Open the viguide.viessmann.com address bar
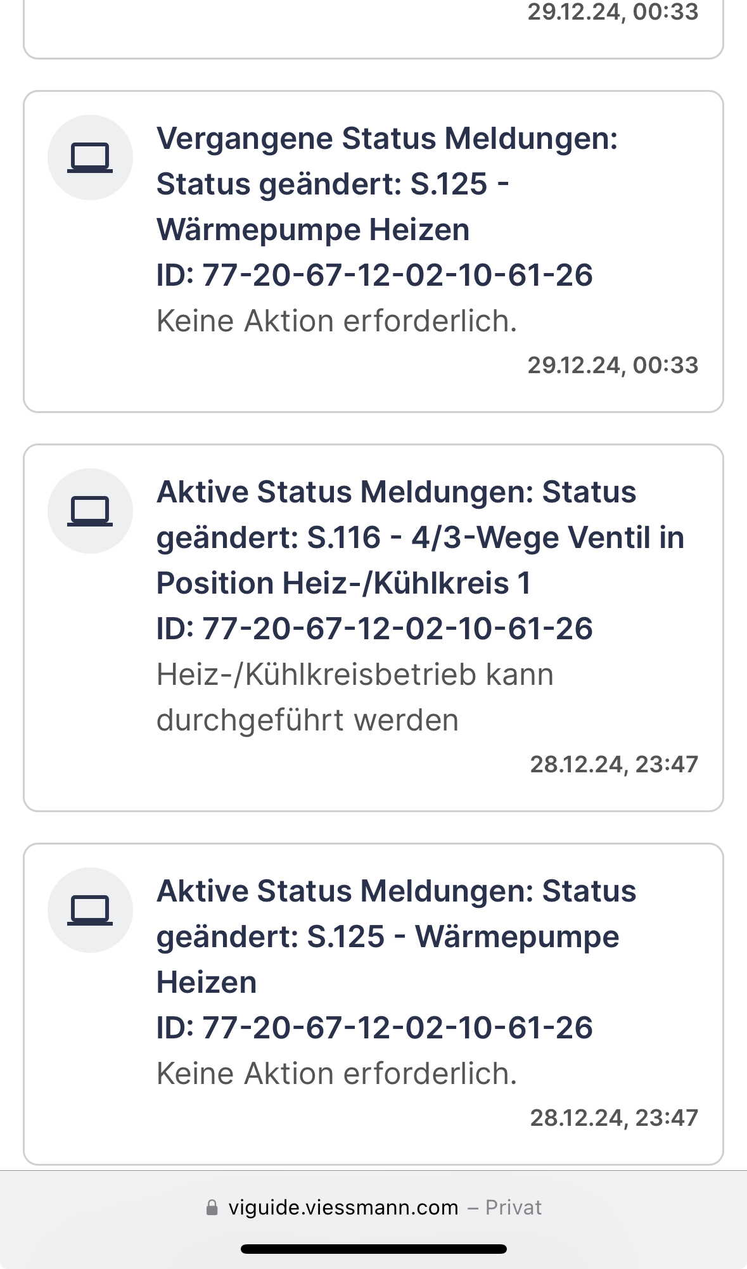 374,1208
